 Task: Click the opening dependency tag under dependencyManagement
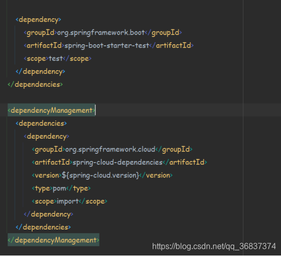click(47, 137)
